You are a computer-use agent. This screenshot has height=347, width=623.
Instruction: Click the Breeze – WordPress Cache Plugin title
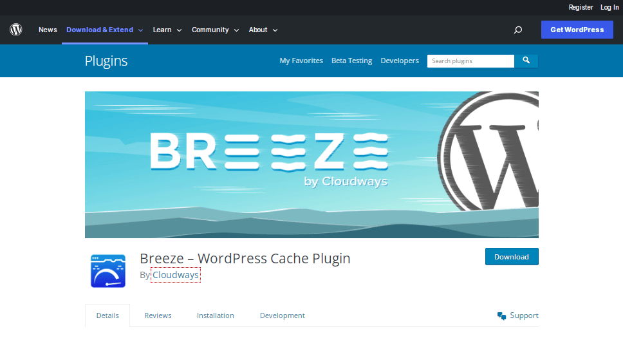(x=245, y=258)
